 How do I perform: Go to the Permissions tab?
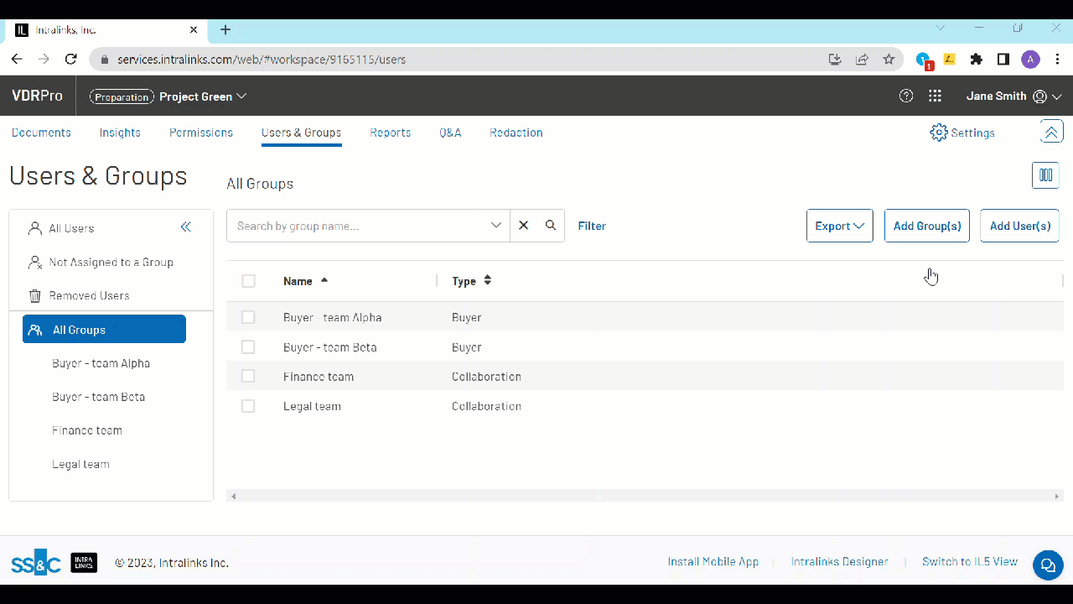pos(201,133)
